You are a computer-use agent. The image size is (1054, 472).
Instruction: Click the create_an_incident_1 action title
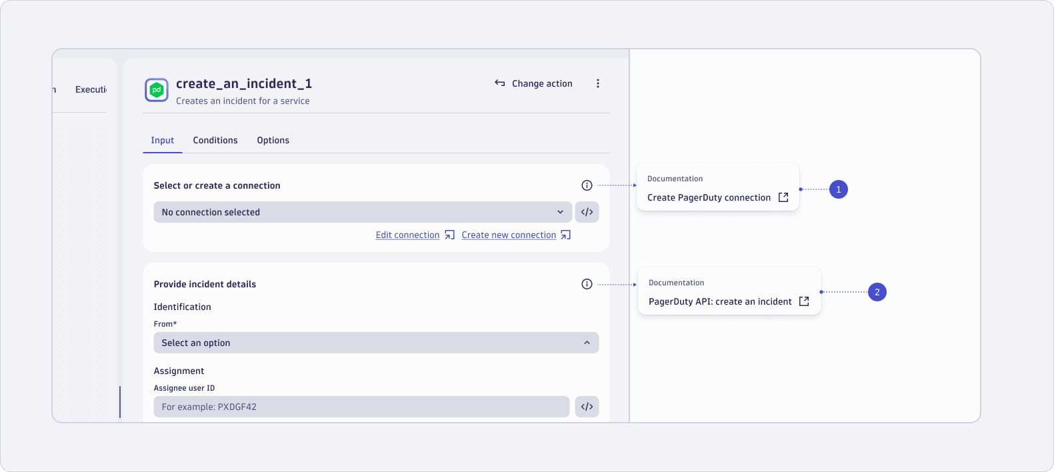(244, 83)
